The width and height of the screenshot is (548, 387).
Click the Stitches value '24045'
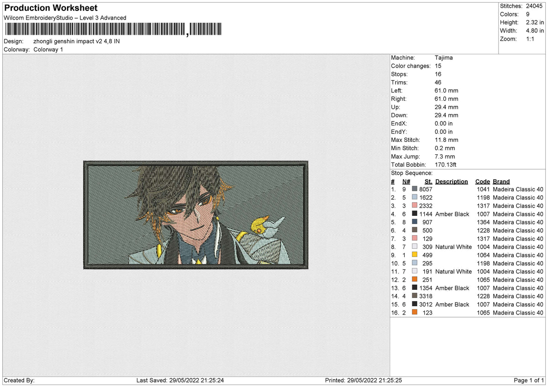[x=535, y=6]
